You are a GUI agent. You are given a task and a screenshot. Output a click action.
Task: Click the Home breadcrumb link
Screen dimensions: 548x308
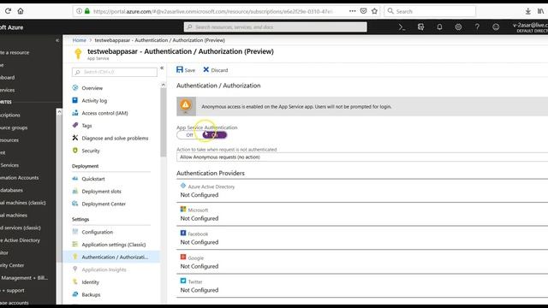click(x=79, y=40)
